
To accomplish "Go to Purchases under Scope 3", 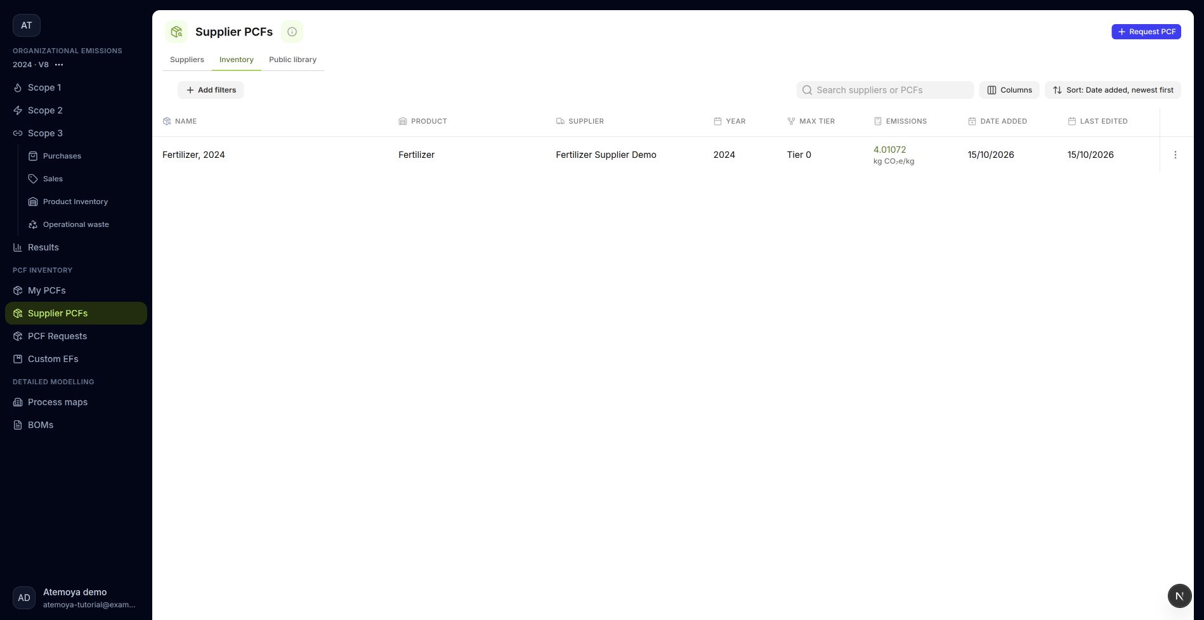I will (85, 156).
